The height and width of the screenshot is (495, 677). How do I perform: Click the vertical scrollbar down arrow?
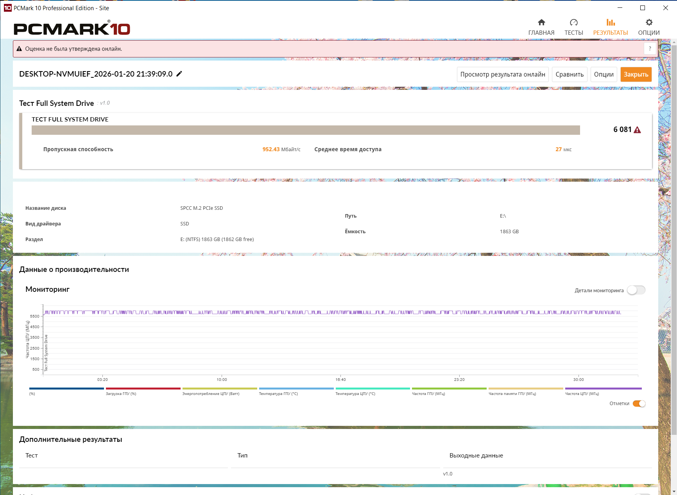(673, 491)
